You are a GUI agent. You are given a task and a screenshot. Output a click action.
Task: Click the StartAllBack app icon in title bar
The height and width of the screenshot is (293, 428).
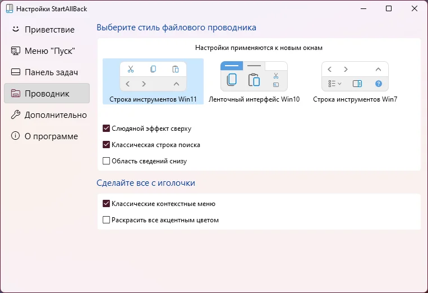click(x=10, y=8)
